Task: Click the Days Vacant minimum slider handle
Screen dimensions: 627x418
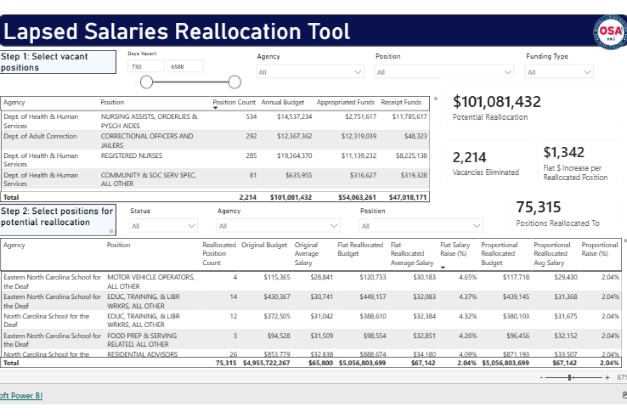Action: pos(146,82)
